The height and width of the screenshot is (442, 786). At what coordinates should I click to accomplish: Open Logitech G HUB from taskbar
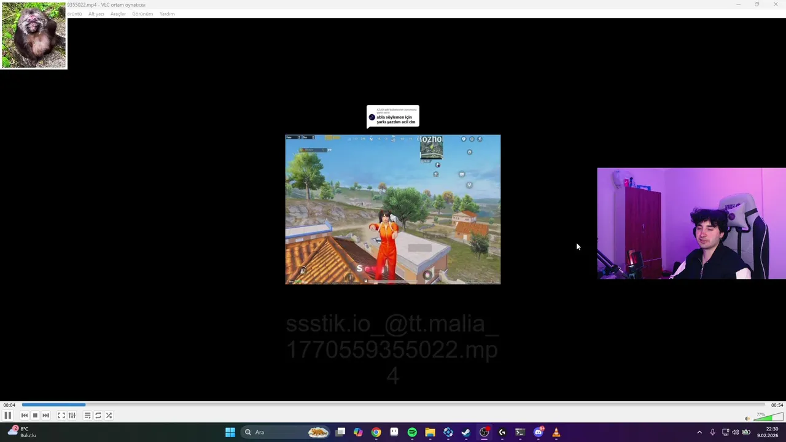pos(502,432)
